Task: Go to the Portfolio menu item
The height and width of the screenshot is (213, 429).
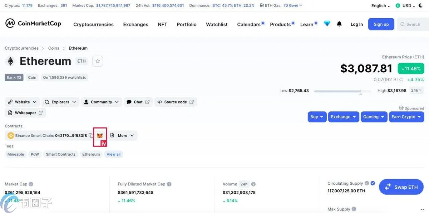Action: point(187,24)
